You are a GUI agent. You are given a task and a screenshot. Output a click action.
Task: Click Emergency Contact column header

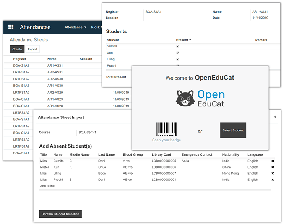point(197,155)
